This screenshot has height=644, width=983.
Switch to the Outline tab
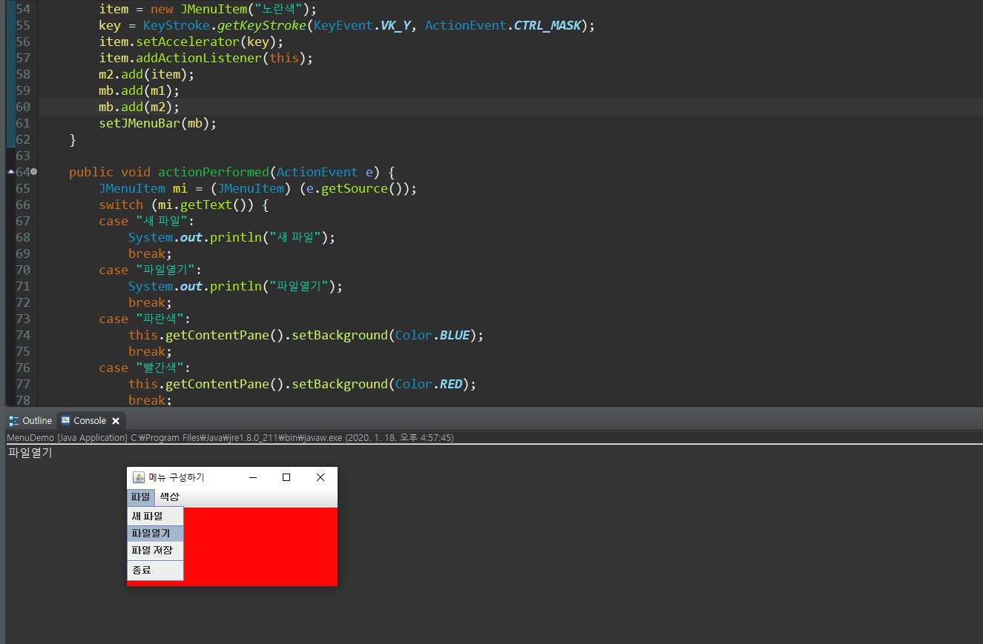click(x=30, y=420)
